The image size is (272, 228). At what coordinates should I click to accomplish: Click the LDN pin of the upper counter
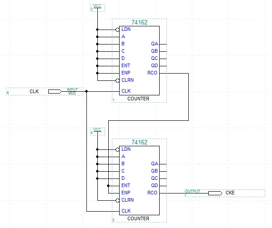tap(126, 29)
